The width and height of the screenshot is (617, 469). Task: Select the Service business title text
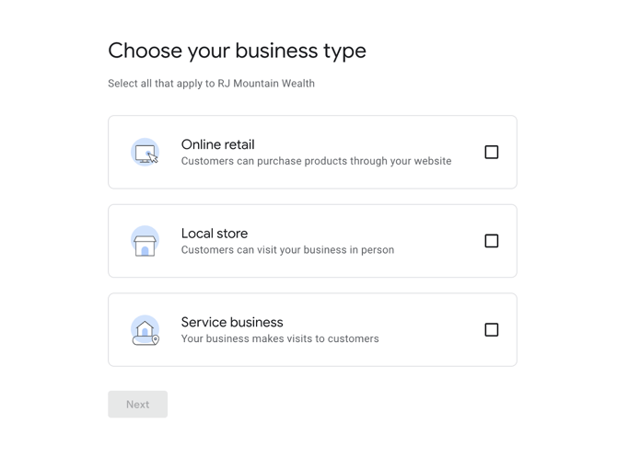click(x=232, y=322)
